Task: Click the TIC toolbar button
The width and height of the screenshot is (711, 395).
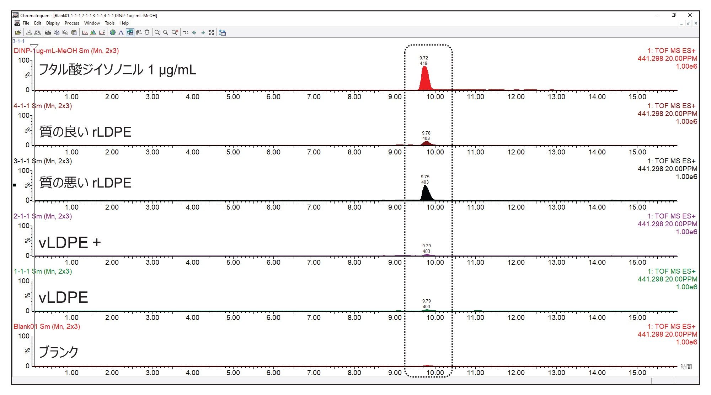Action: (186, 32)
